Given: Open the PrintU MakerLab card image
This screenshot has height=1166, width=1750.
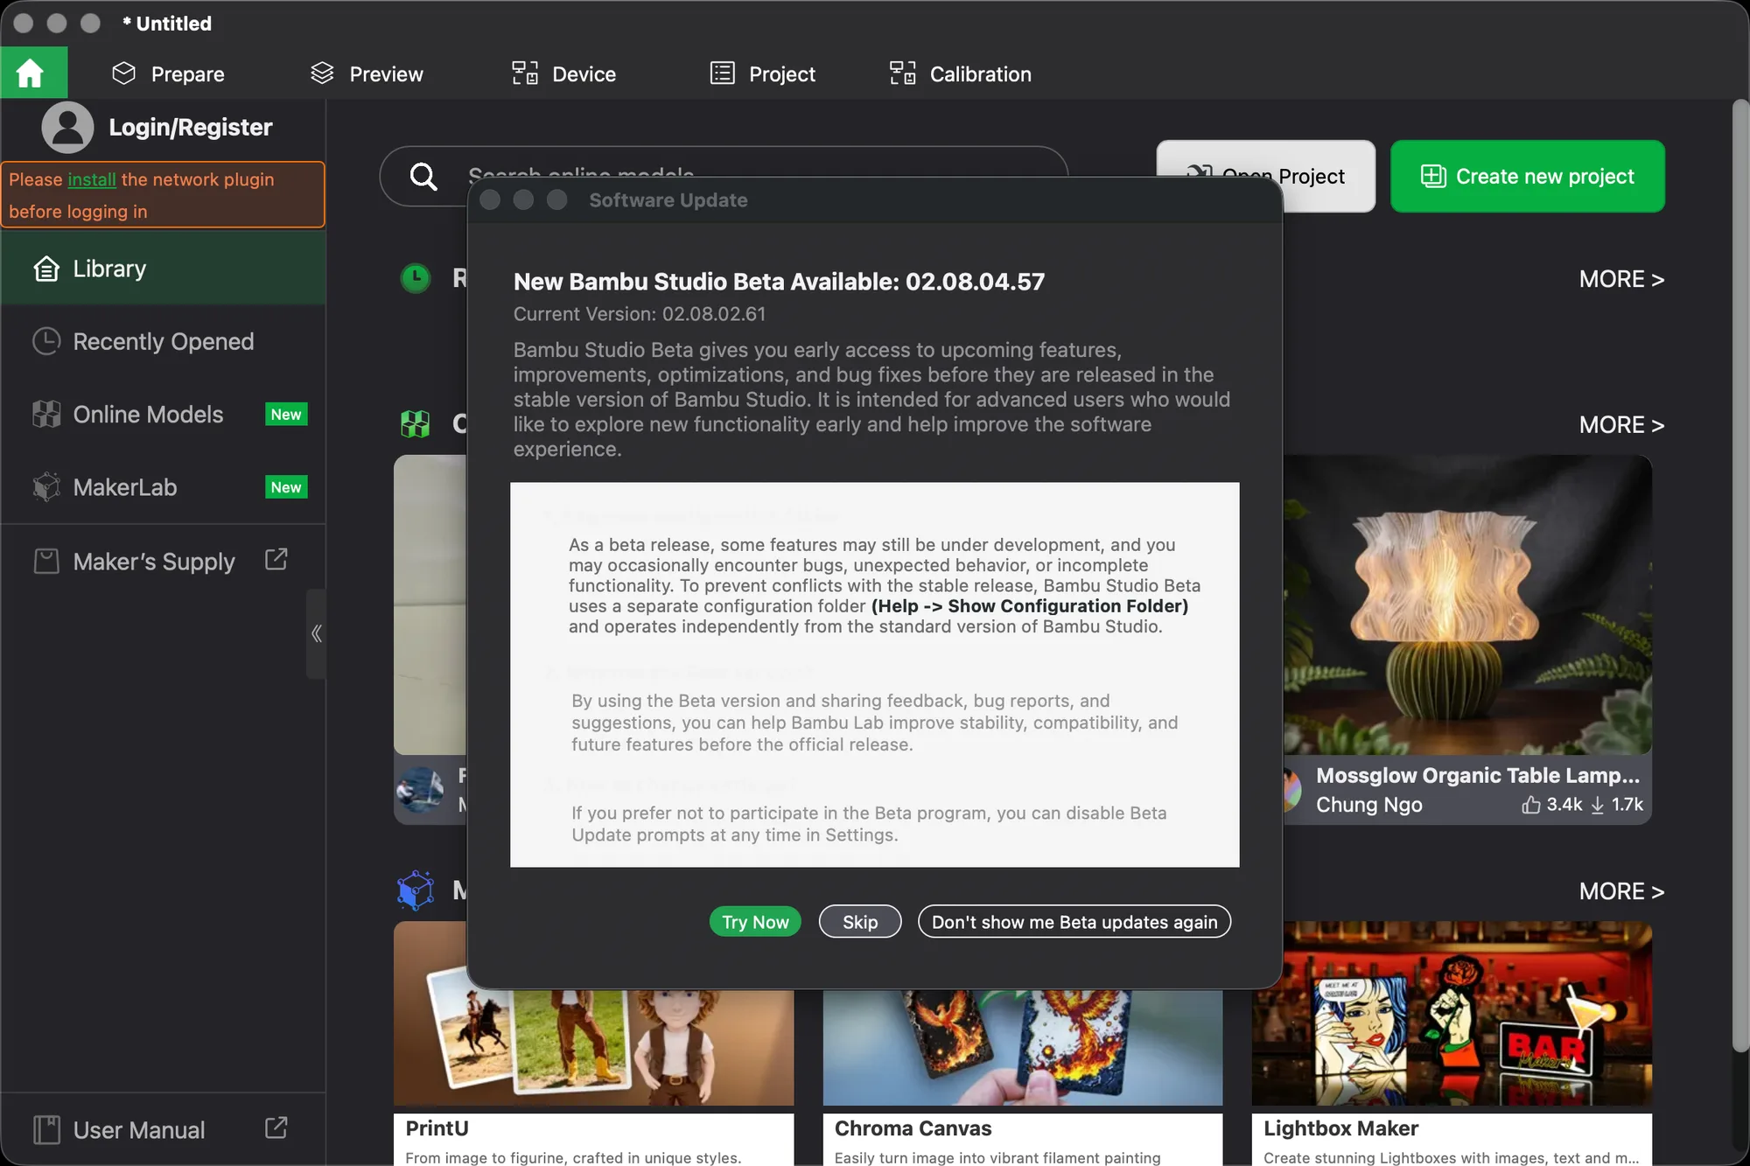Looking at the screenshot, I should click(x=593, y=1048).
